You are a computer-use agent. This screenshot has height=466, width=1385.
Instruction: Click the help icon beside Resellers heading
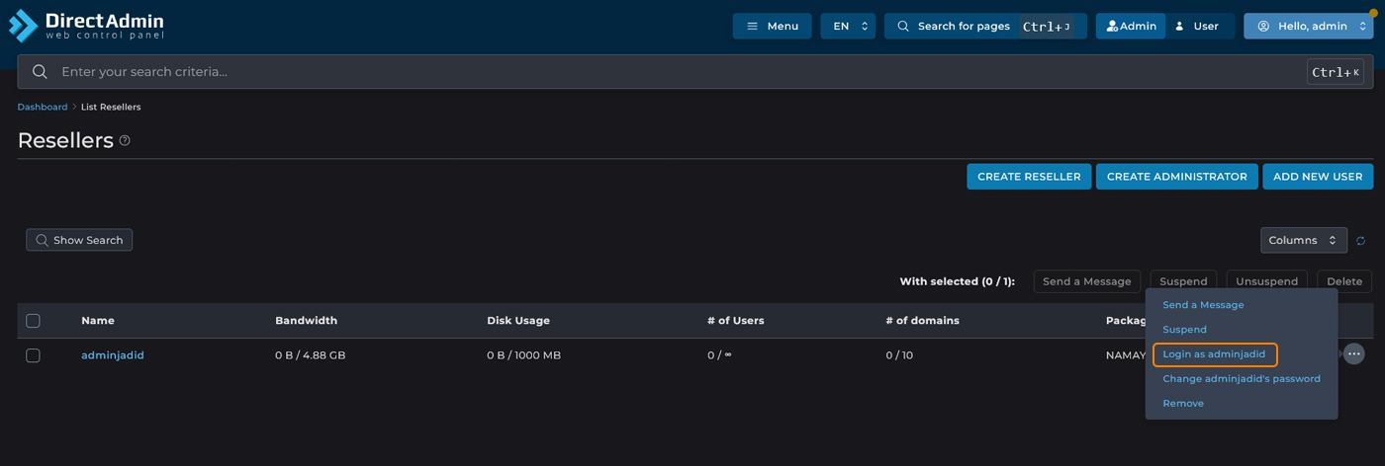125,140
